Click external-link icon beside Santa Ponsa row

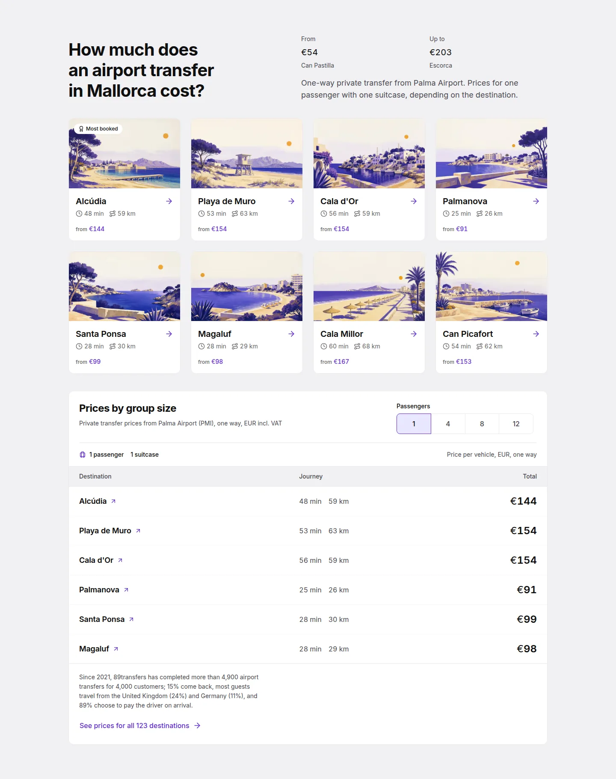[x=131, y=619]
